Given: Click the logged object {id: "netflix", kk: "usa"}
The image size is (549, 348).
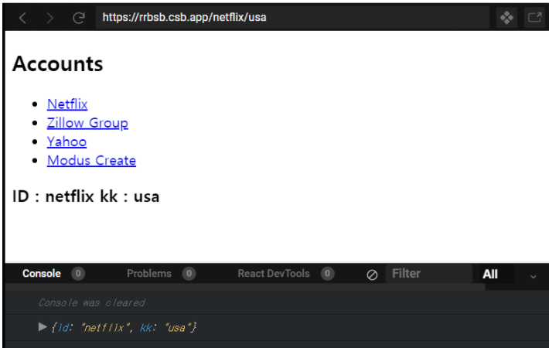Looking at the screenshot, I should click(124, 328).
